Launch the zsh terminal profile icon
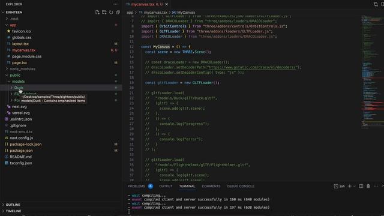 click(336, 187)
